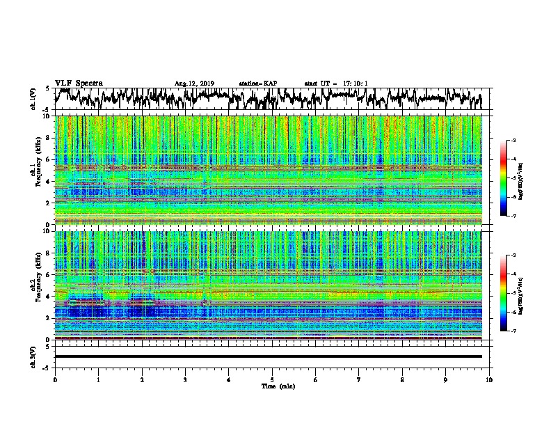Image resolution: width=551 pixels, height=426 pixels.
Task: Click "-4" on the ch.2 color bar
Action: click(x=513, y=274)
